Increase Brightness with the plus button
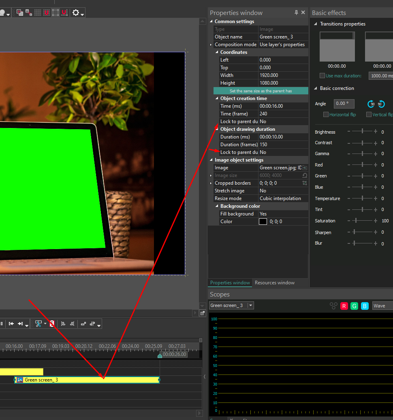 point(376,131)
